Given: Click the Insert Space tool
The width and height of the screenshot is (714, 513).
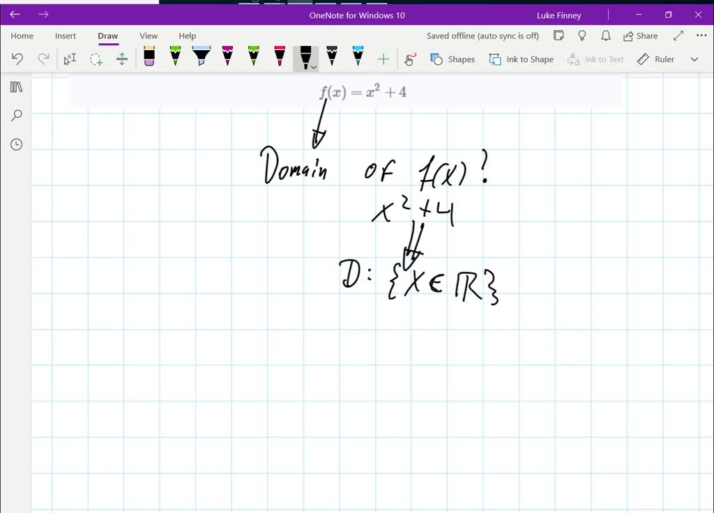Looking at the screenshot, I should (122, 59).
